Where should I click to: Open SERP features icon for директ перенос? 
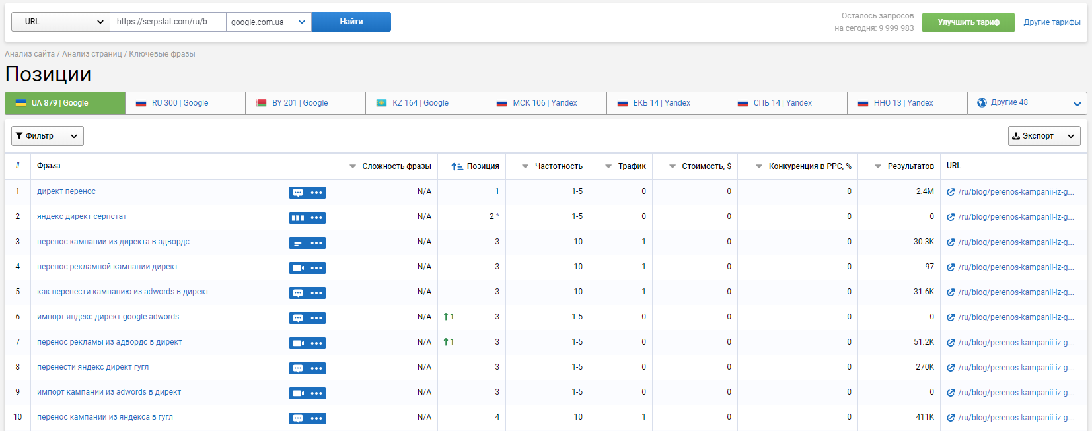click(298, 193)
